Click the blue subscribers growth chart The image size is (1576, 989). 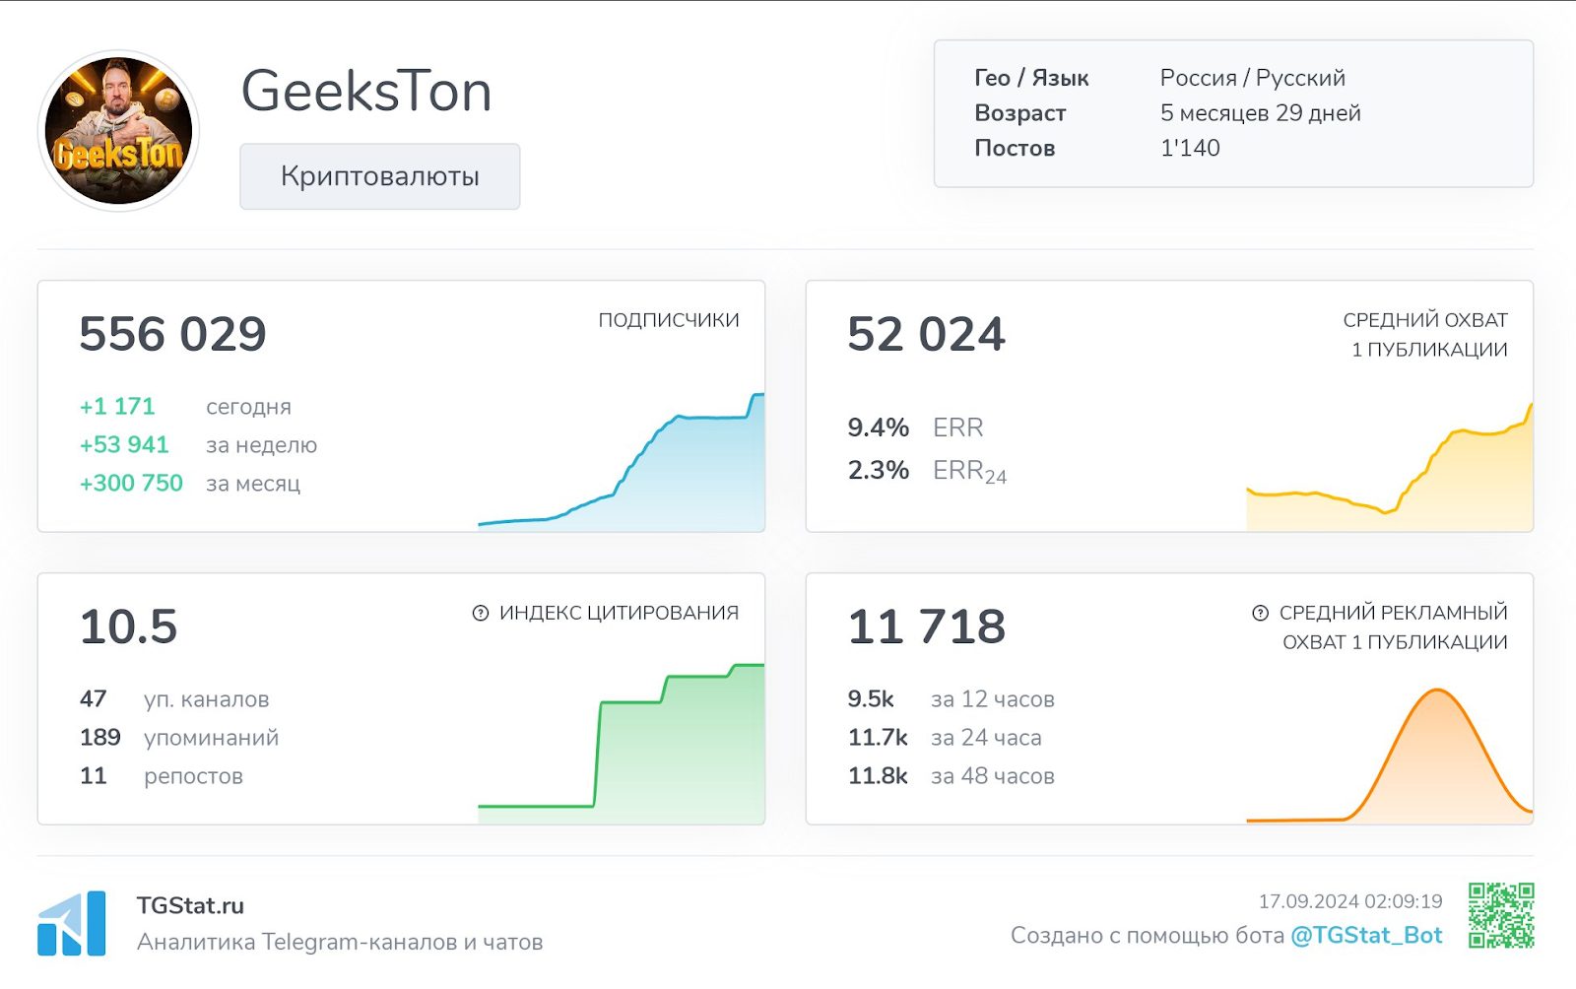(622, 462)
